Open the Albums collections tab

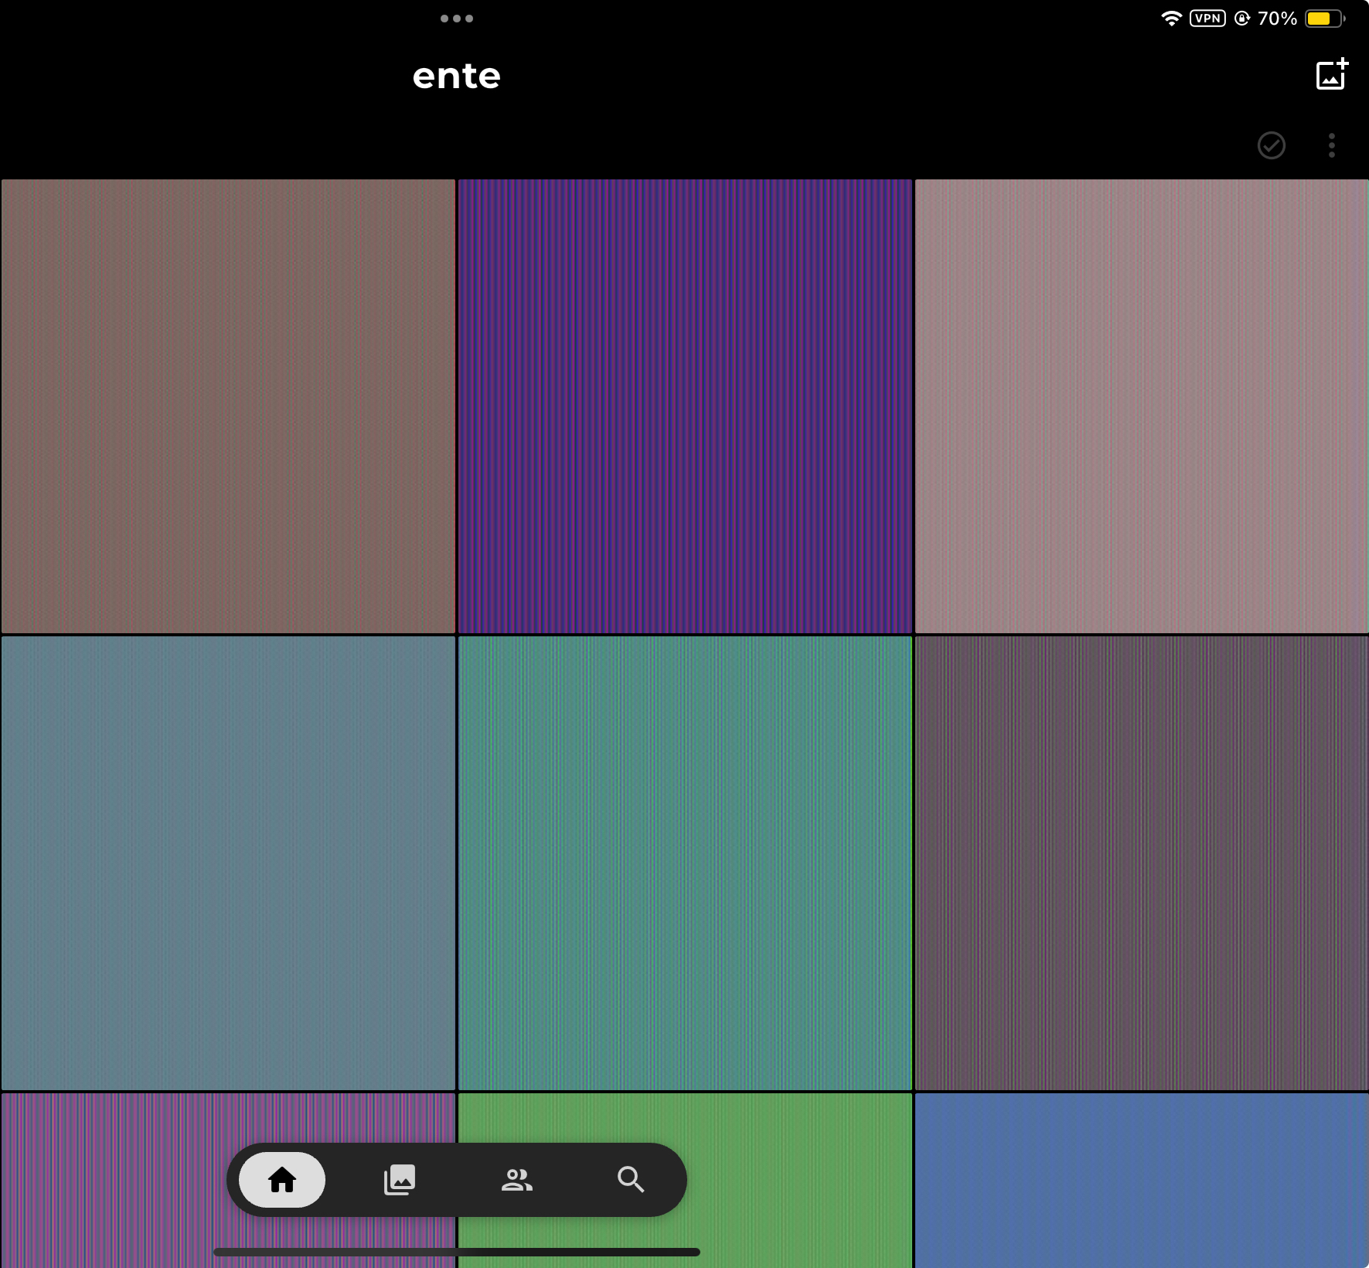click(x=400, y=1180)
